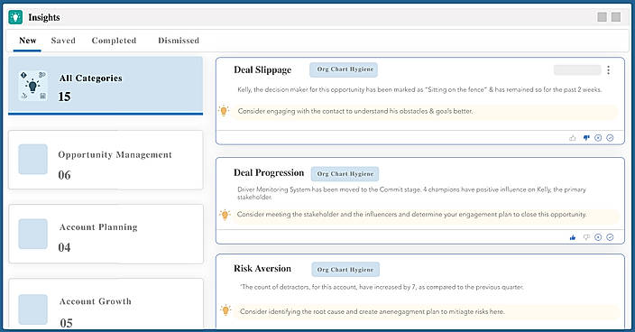Screen dimensions: 635x332
Task: Filter by the Opportunity Management category
Action: 106,160
